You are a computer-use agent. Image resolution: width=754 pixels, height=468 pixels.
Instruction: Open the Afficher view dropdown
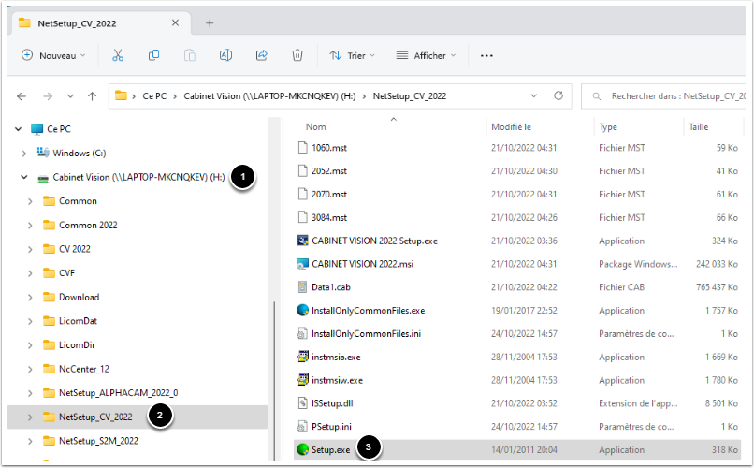[x=426, y=55]
